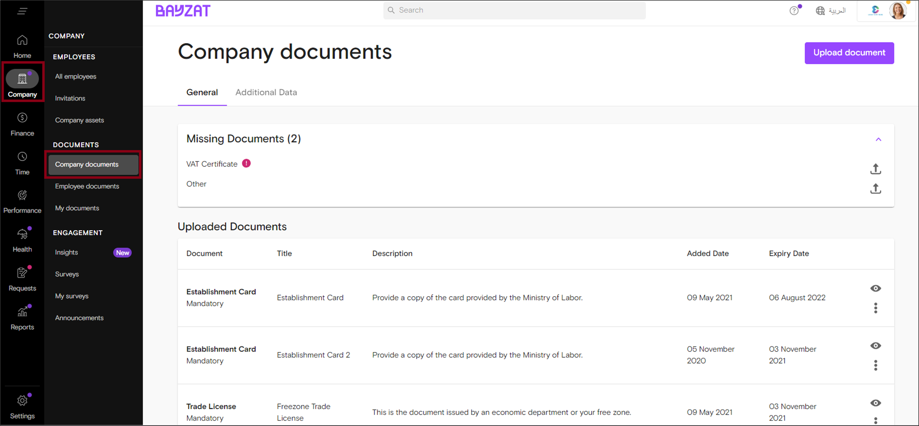Switch to the Additional Data tab

(x=266, y=92)
